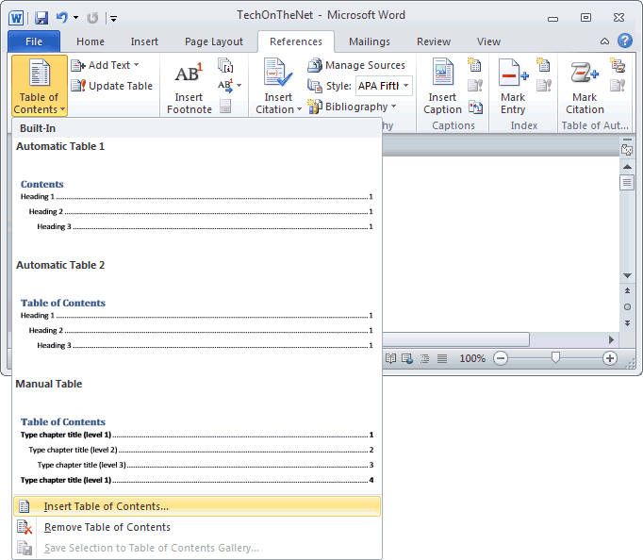Click Save Selection to Table of Contents Gallery
643x560 pixels.
(x=197, y=548)
